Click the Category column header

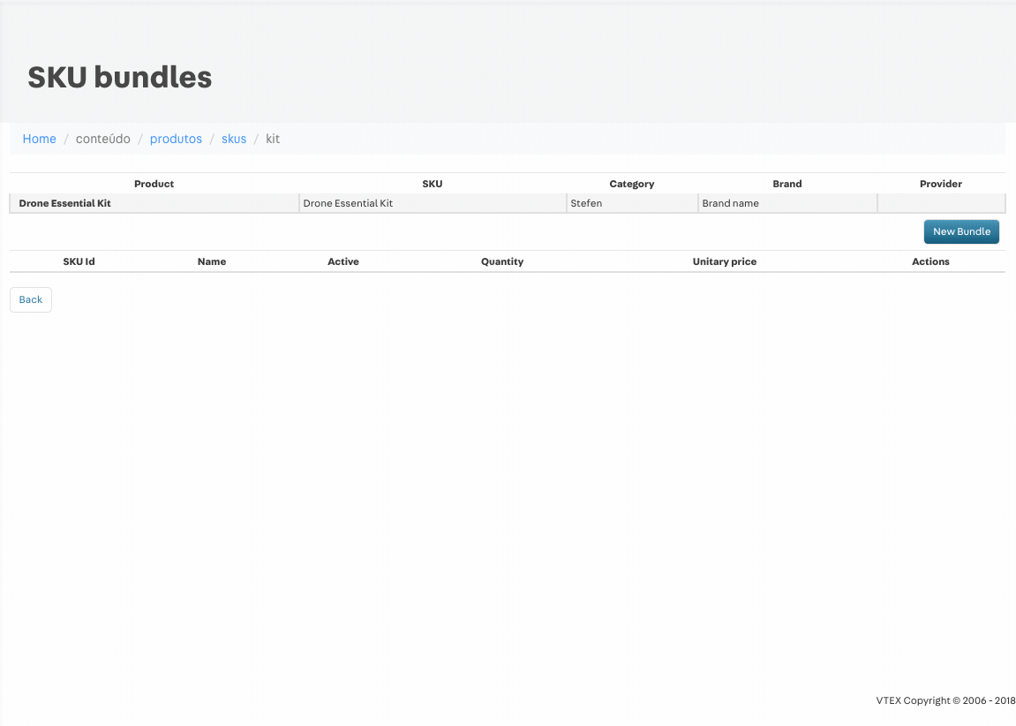[632, 184]
